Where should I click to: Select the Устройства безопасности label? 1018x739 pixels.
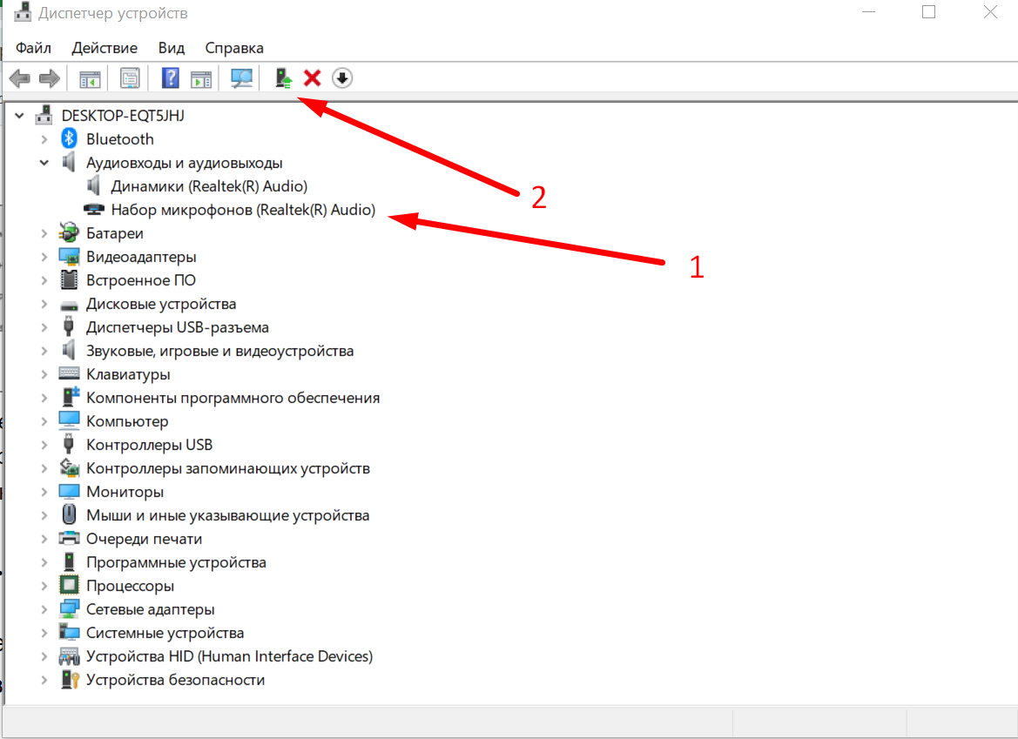coord(175,680)
